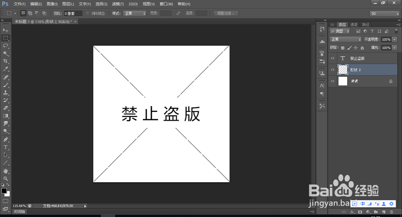Open the Layers panel flyout menu

tap(399, 24)
